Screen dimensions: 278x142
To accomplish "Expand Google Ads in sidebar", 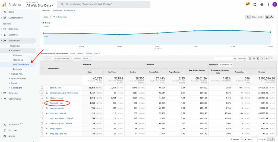I will tap(17, 74).
